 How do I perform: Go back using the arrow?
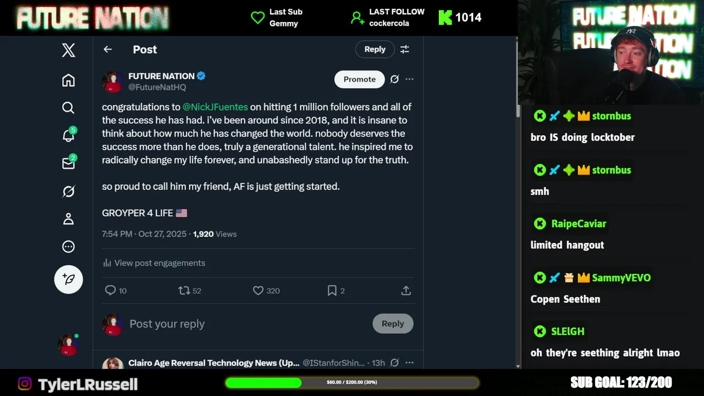click(108, 50)
